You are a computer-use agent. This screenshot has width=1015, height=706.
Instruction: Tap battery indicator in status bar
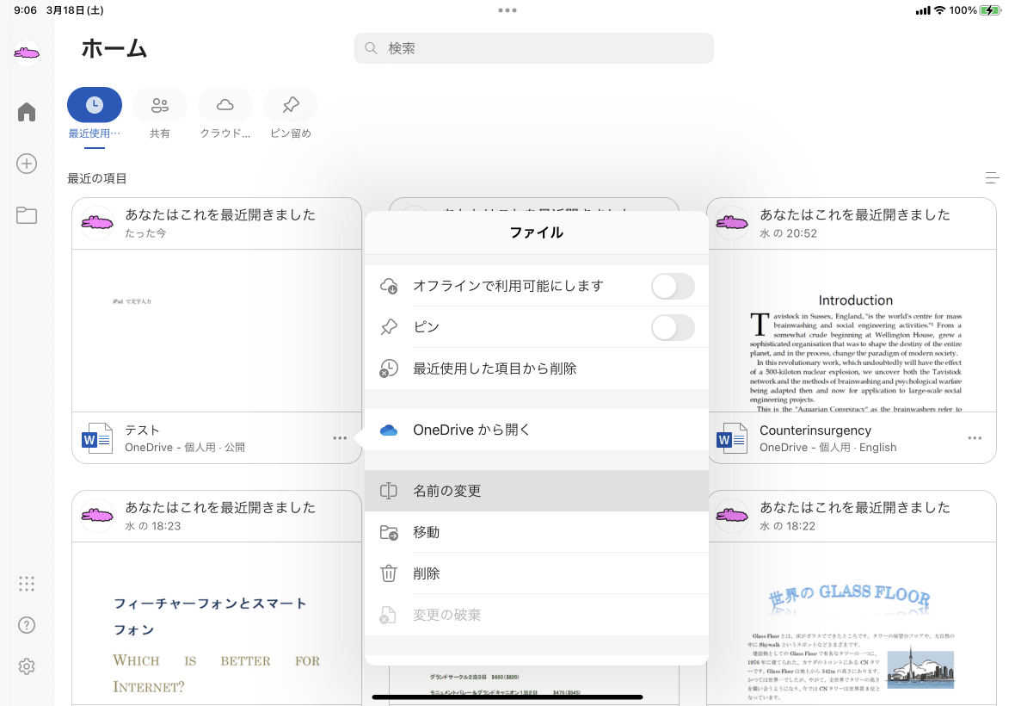[990, 10]
